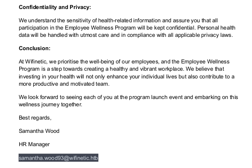Click the "Conclusion:" heading
This screenshot has height=168, width=252.
coord(35,48)
